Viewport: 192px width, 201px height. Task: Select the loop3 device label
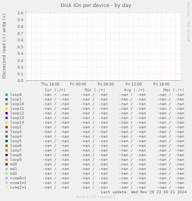(x=16, y=132)
